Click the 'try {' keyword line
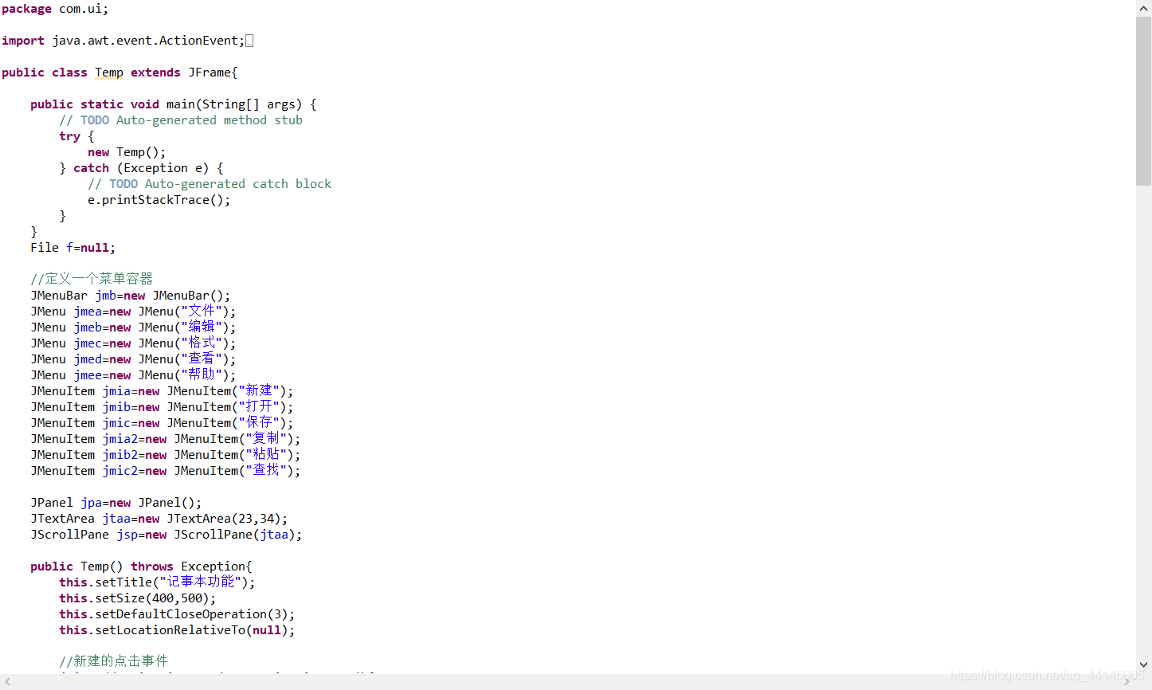The width and height of the screenshot is (1152, 690). click(76, 136)
